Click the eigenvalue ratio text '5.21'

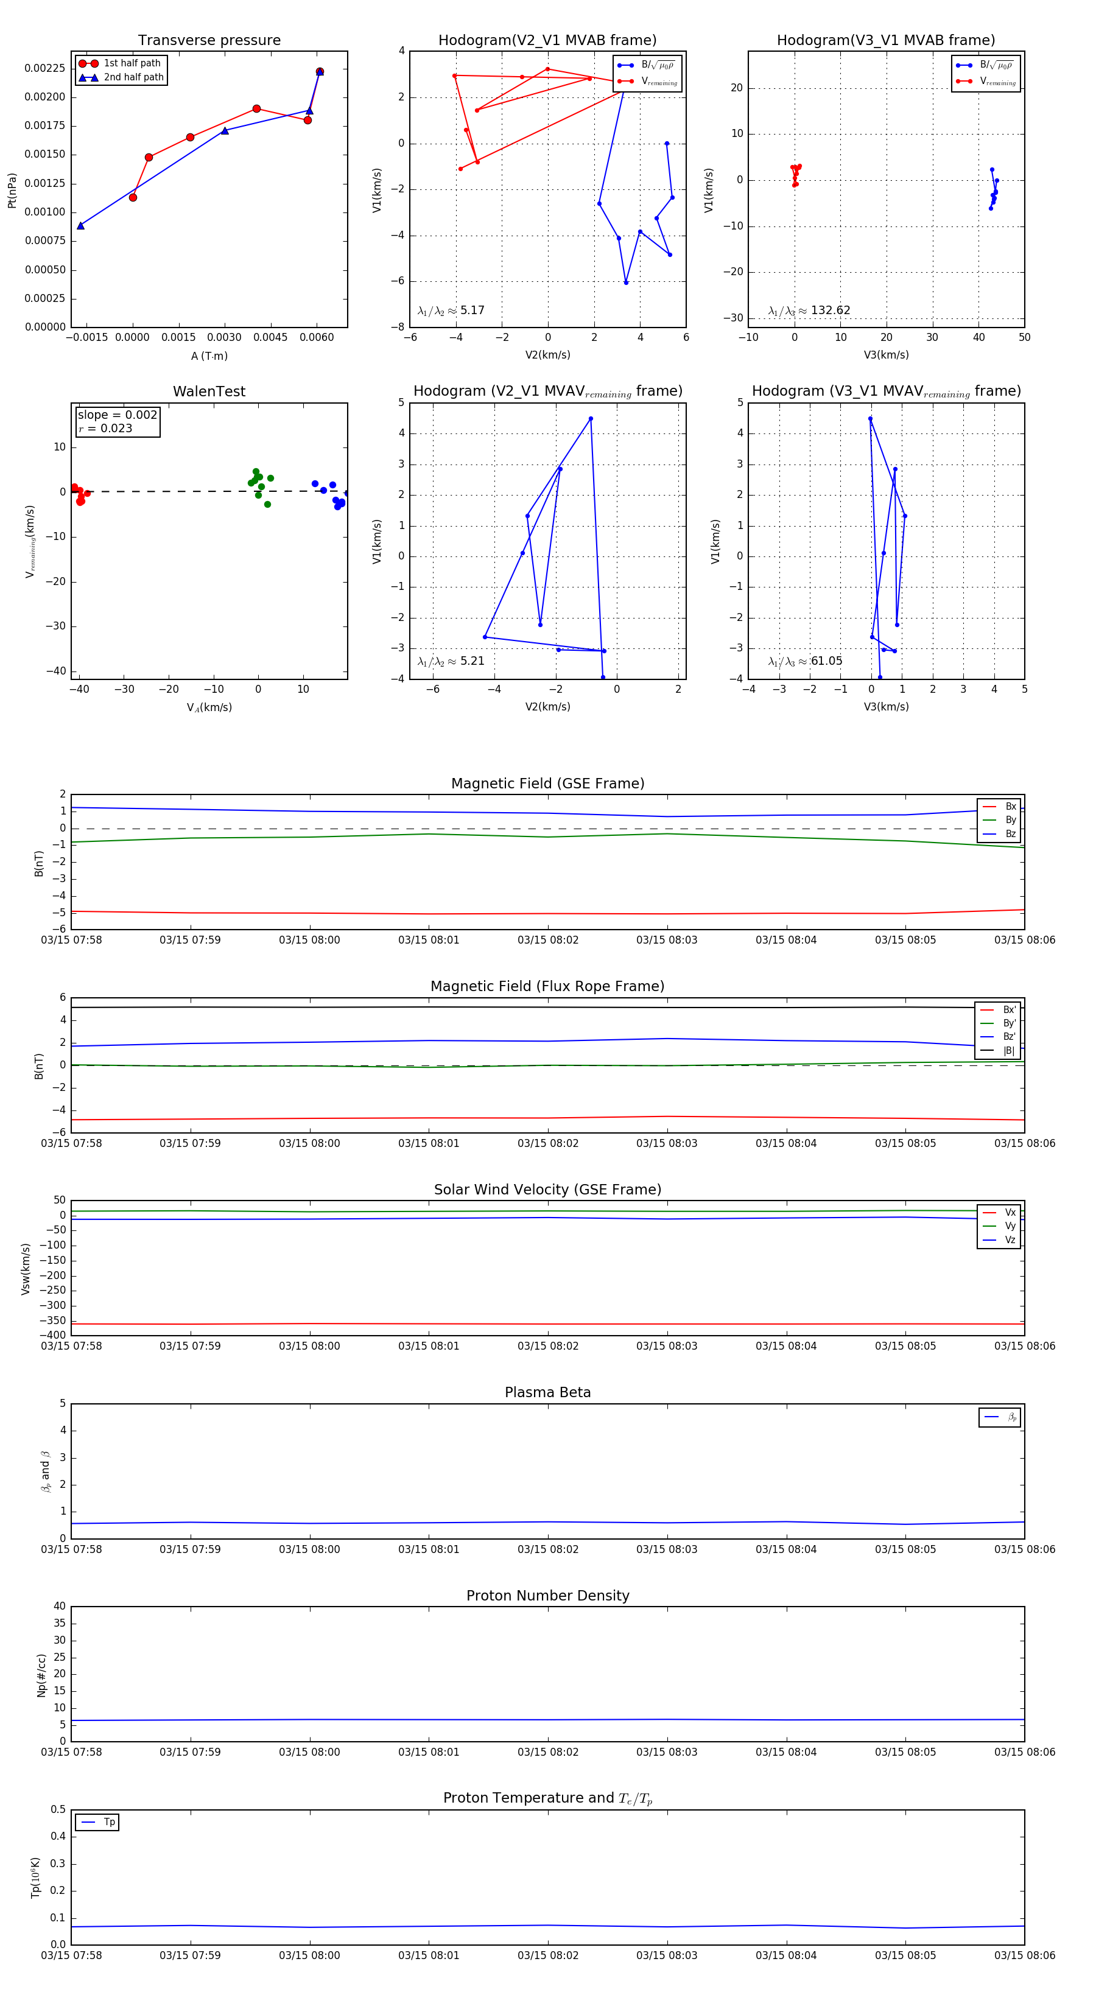tap(472, 661)
